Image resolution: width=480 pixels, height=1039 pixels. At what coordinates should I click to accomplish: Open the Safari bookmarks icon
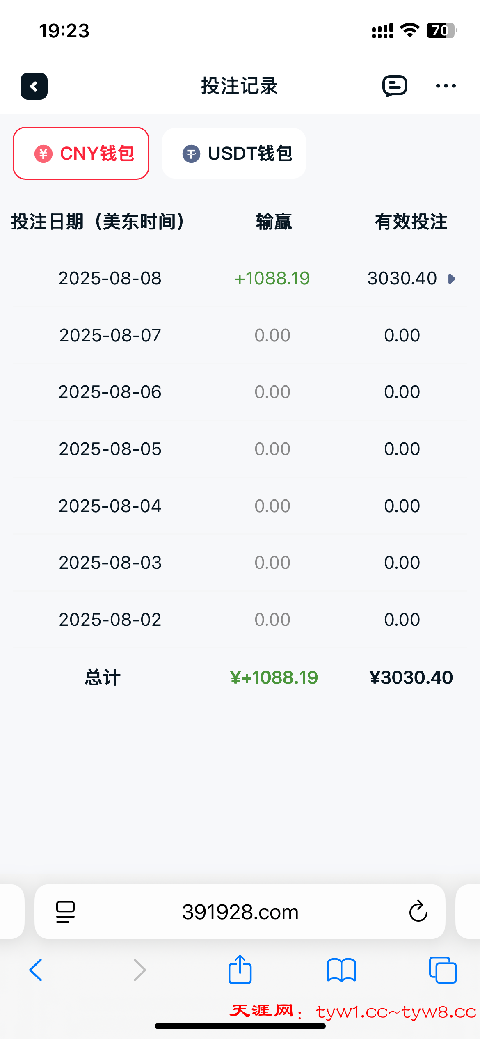pos(341,970)
